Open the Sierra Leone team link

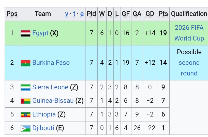[x=50, y=87]
